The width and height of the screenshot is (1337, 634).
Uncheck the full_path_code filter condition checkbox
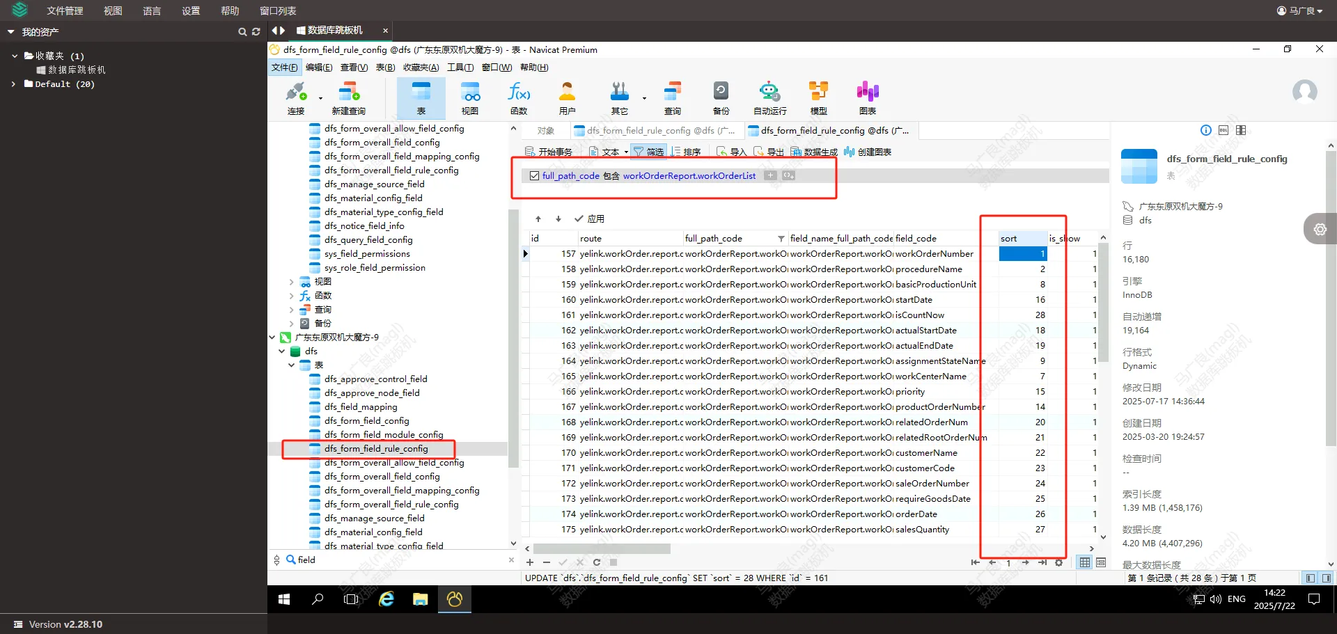pyautogui.click(x=534, y=176)
